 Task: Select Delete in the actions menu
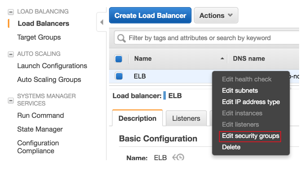coord(231,147)
